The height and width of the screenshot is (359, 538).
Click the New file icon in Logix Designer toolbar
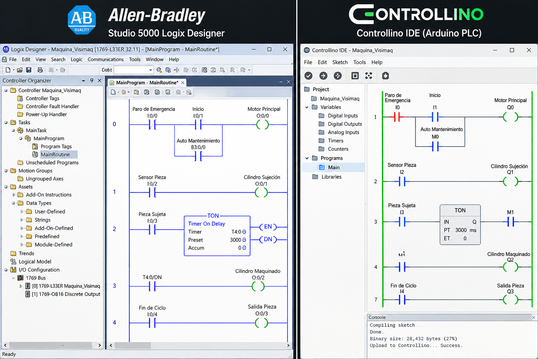[x=8, y=70]
